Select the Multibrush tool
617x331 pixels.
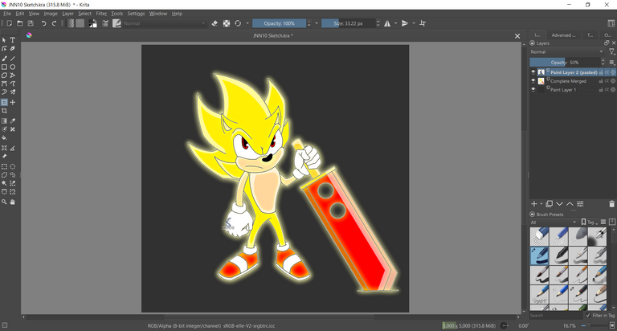[13, 92]
